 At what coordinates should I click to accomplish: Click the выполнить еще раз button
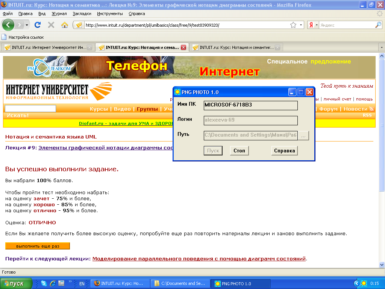pyautogui.click(x=38, y=246)
